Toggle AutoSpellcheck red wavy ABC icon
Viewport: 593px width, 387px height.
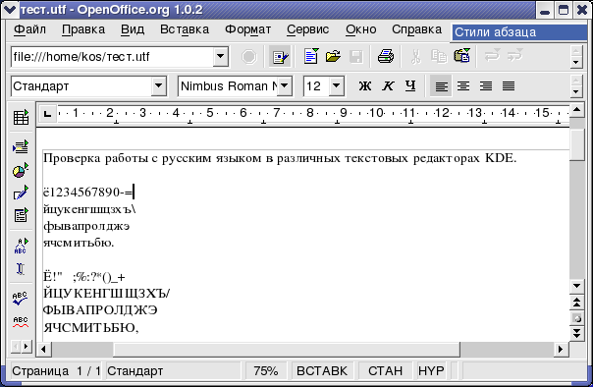click(21, 321)
